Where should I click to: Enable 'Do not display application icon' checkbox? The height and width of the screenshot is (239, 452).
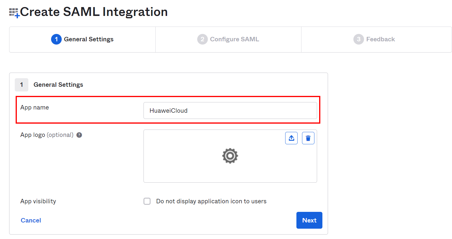[x=147, y=201]
